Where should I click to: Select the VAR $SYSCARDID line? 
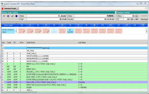click(75, 56)
